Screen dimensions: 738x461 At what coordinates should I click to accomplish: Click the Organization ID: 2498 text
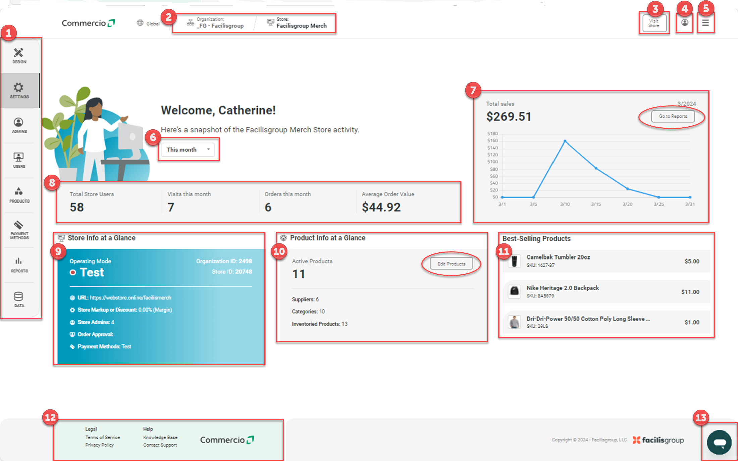224,261
